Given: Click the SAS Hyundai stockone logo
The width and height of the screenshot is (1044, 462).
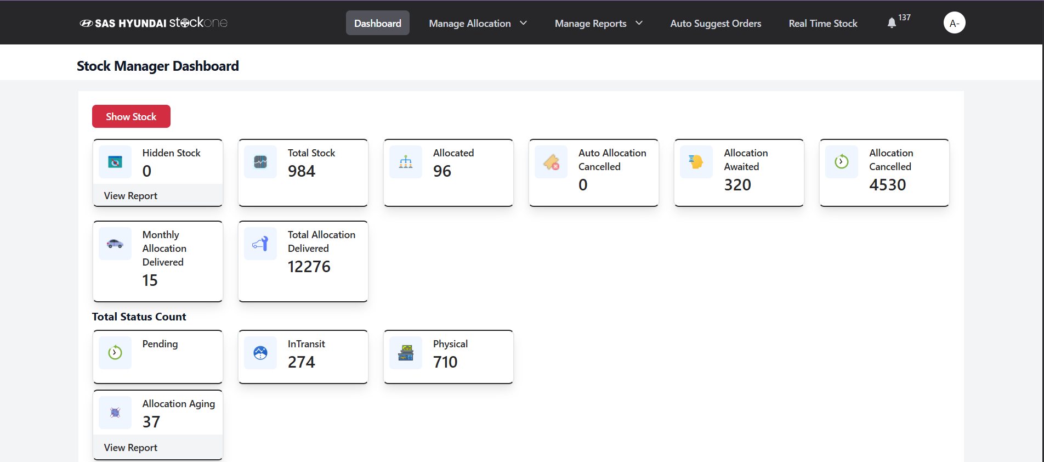Looking at the screenshot, I should (154, 23).
